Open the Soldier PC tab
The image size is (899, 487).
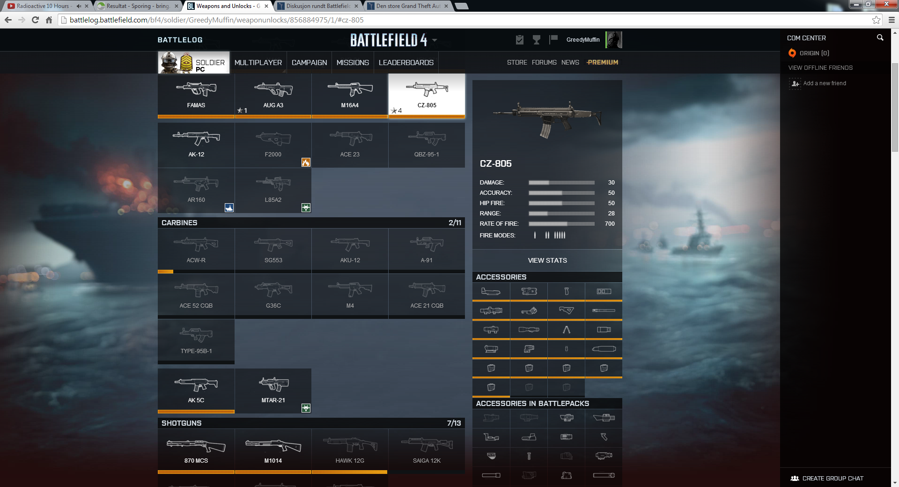[x=194, y=62]
